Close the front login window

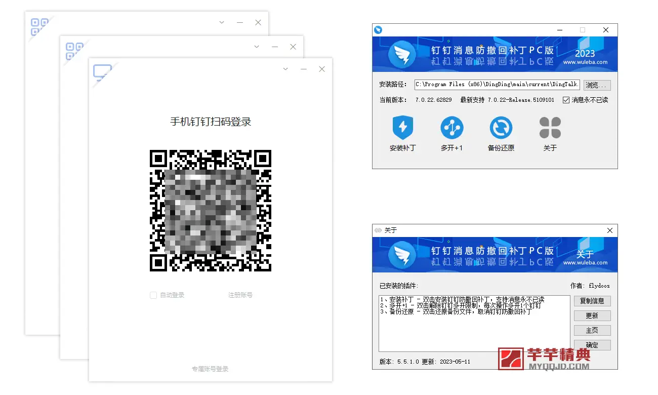pyautogui.click(x=322, y=69)
